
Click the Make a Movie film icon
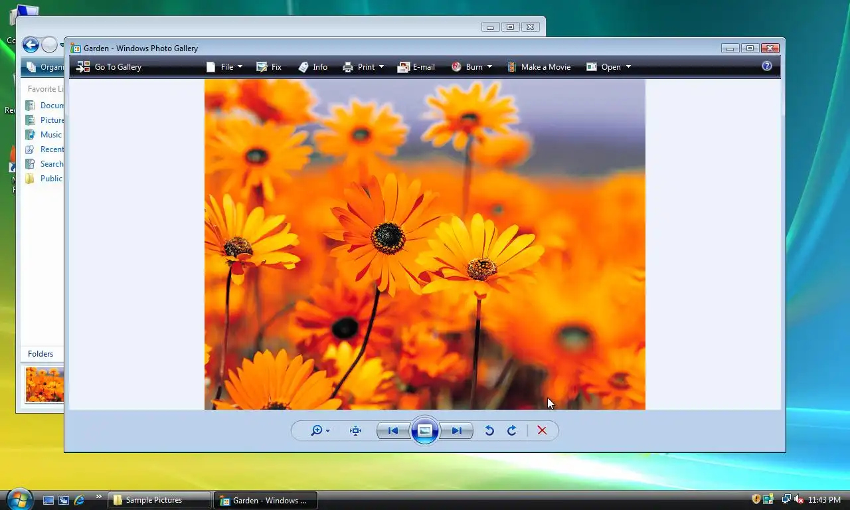click(x=512, y=66)
